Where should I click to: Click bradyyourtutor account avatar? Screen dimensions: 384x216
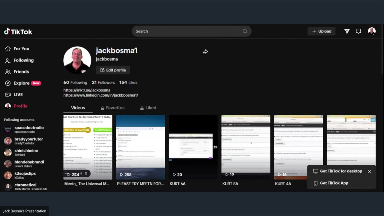(x=8, y=141)
